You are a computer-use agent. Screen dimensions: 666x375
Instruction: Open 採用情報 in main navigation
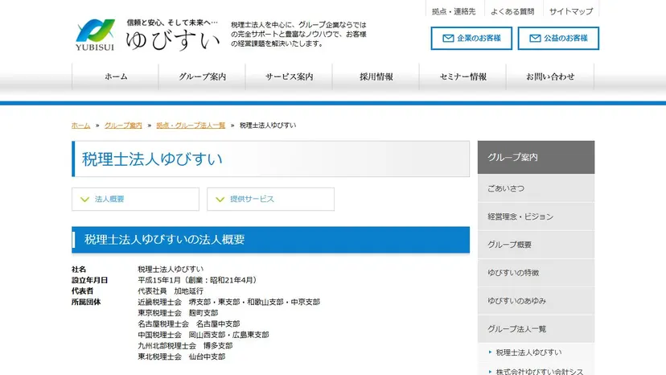(x=376, y=76)
